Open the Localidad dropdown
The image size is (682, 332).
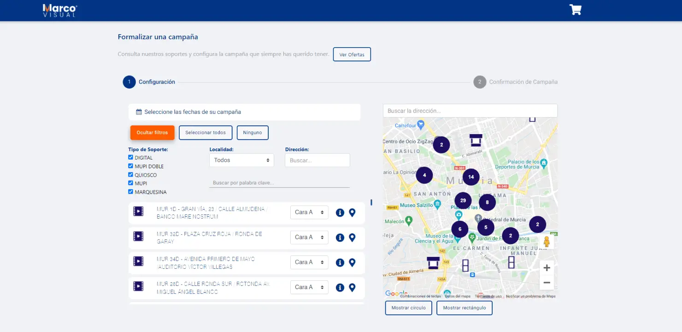point(241,160)
